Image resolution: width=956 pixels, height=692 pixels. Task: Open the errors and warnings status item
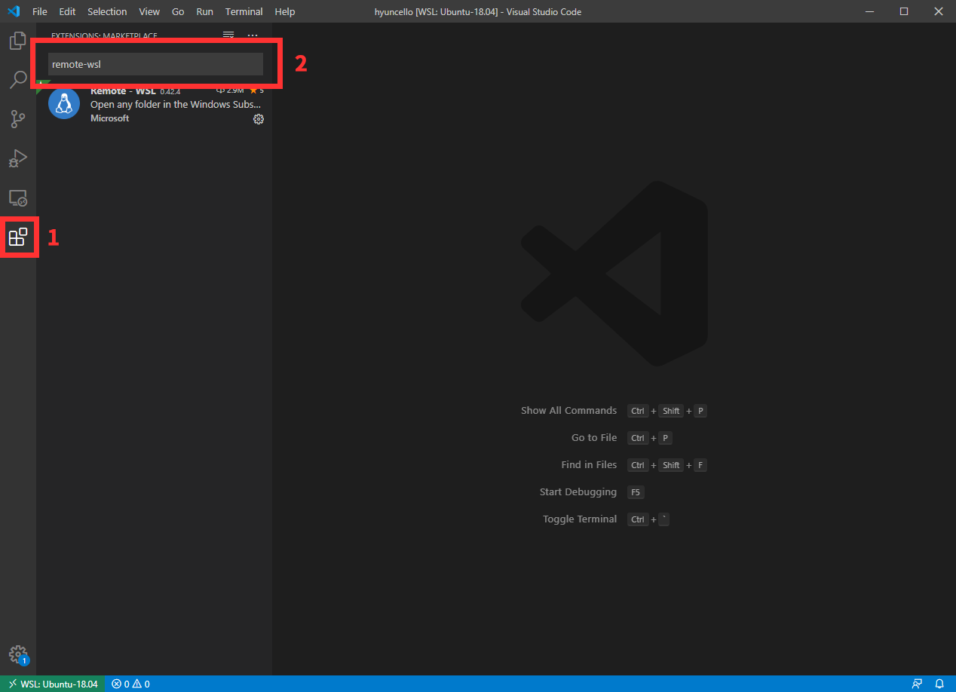[x=130, y=684]
